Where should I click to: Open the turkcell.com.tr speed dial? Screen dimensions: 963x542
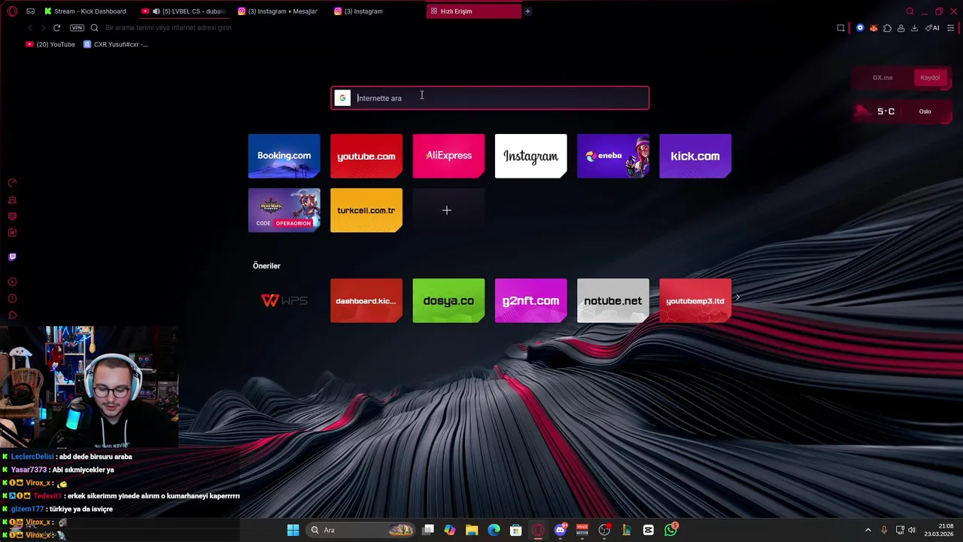(x=366, y=210)
